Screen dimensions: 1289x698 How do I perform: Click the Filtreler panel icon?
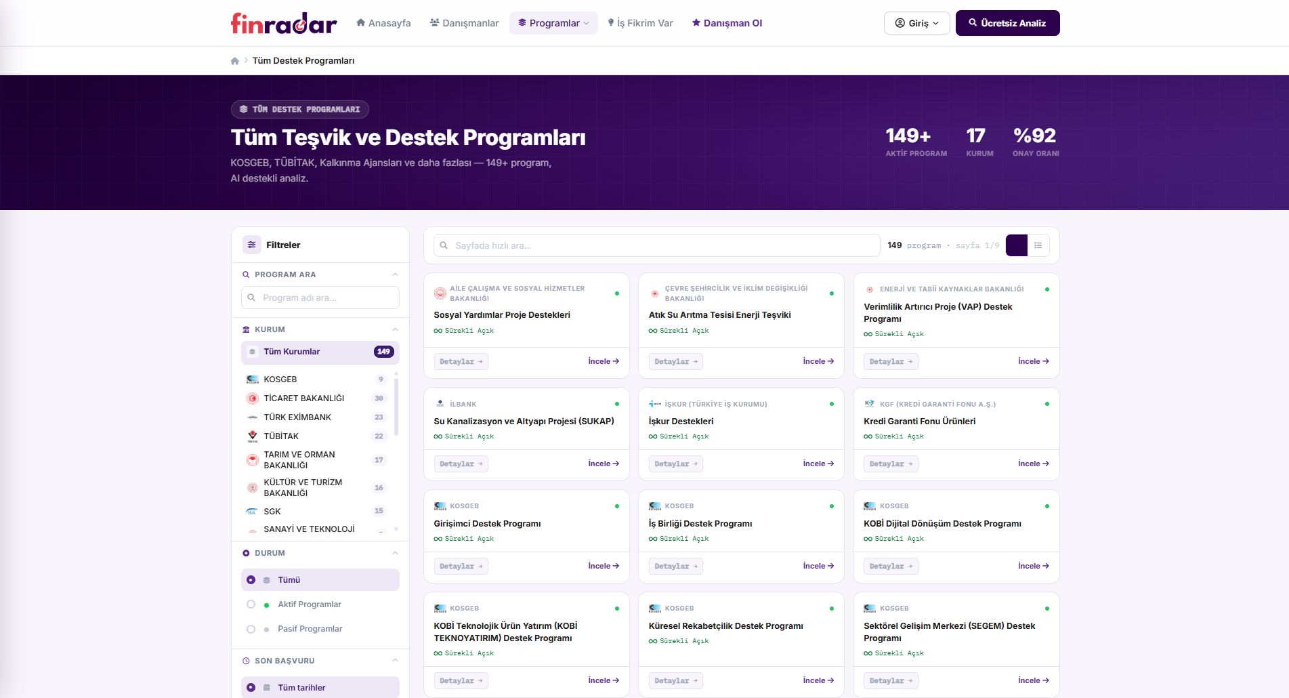click(251, 245)
